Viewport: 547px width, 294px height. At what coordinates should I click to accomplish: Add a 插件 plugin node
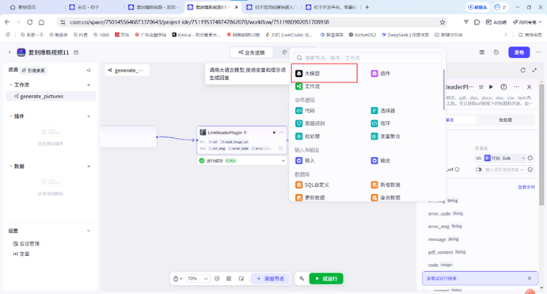[381, 74]
